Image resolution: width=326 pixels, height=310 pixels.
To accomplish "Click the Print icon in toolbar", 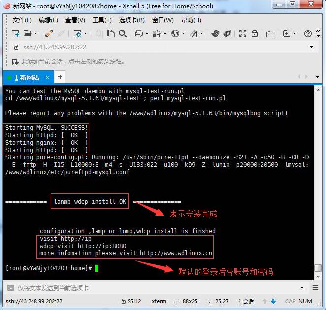I will pyautogui.click(x=138, y=33).
